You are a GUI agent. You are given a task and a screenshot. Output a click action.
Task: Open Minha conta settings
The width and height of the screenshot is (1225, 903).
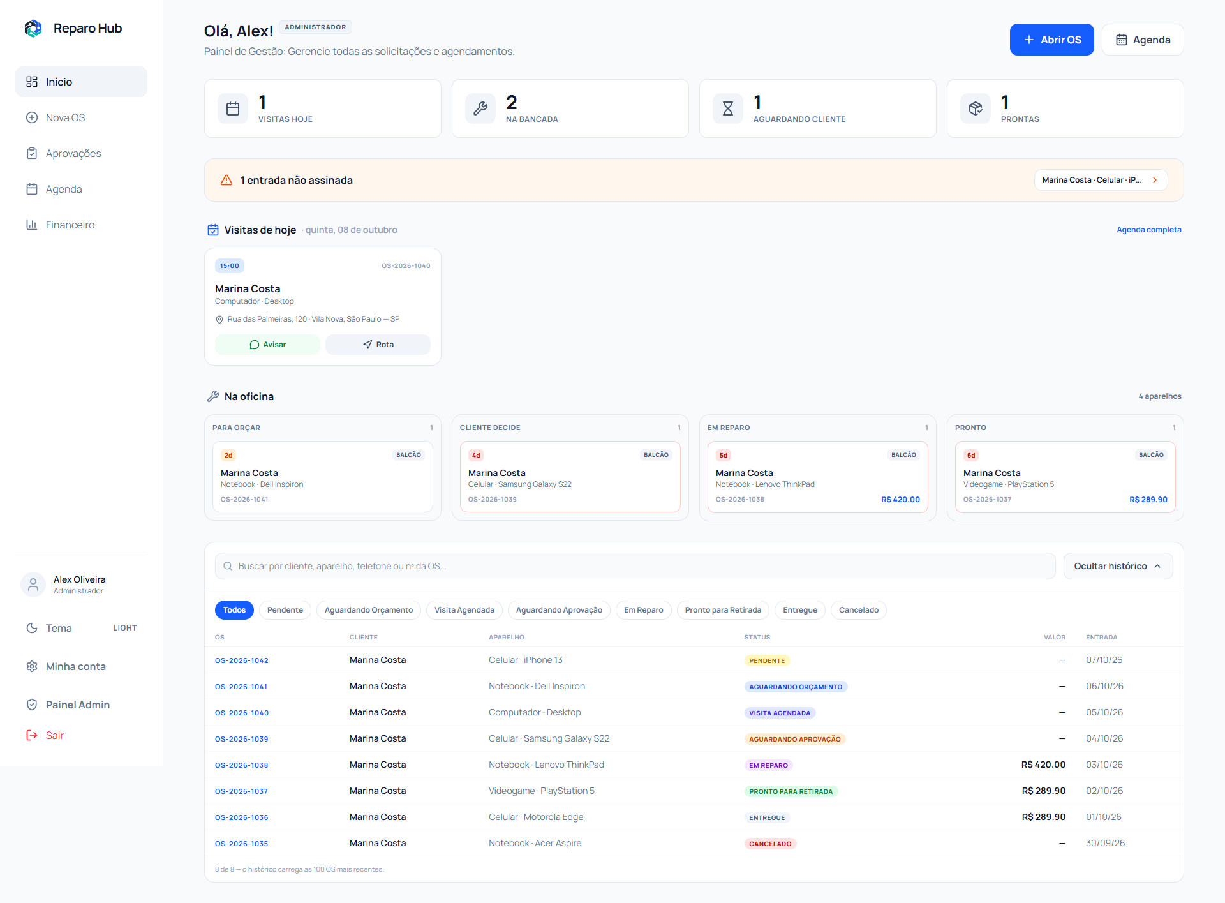81,666
